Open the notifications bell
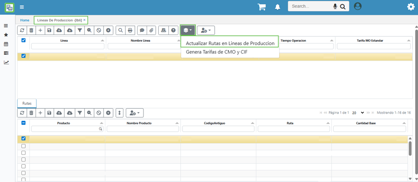418x182 pixels. point(277,7)
